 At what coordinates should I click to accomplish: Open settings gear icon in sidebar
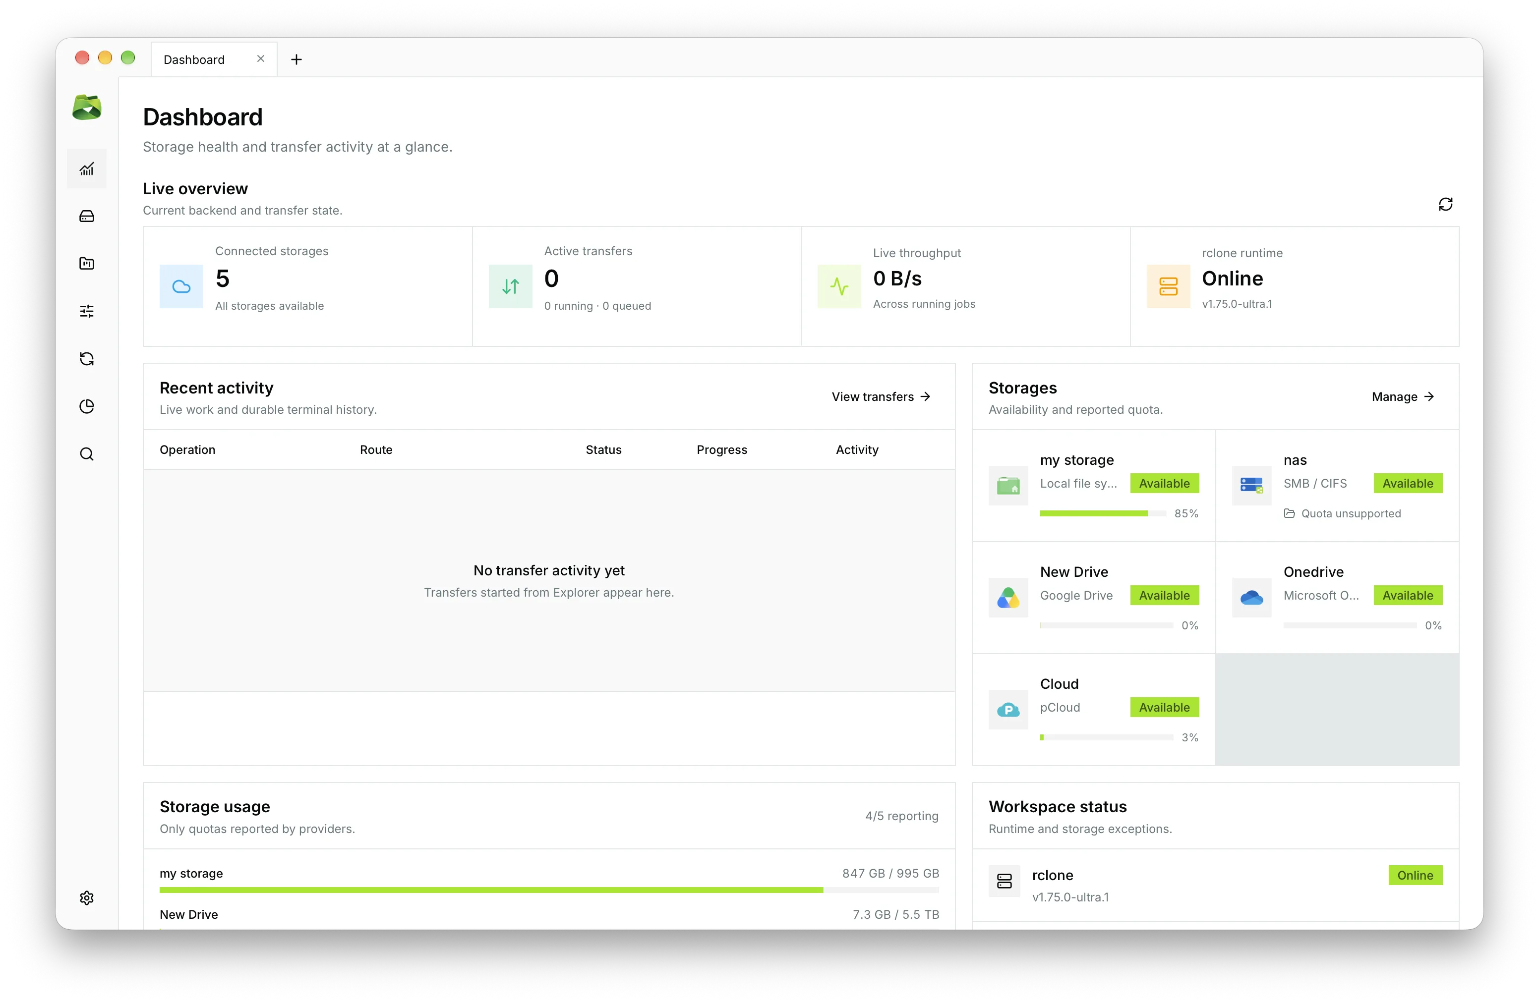(87, 897)
